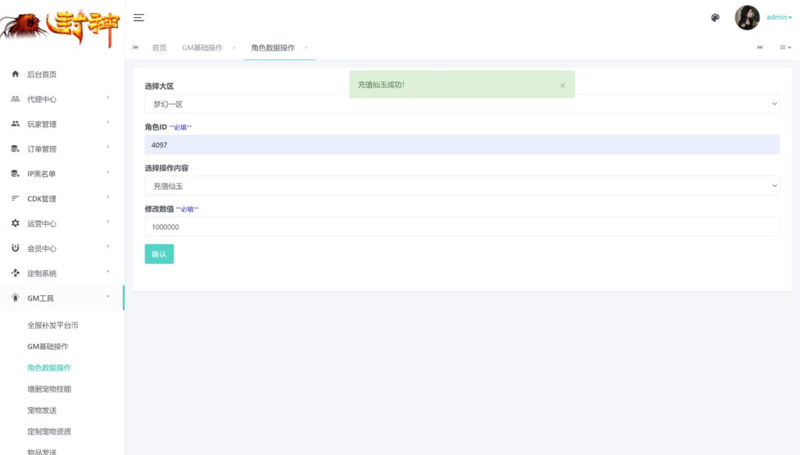Click the hamburger sidebar collapse icon
Image resolution: width=800 pixels, height=455 pixels.
(x=138, y=17)
